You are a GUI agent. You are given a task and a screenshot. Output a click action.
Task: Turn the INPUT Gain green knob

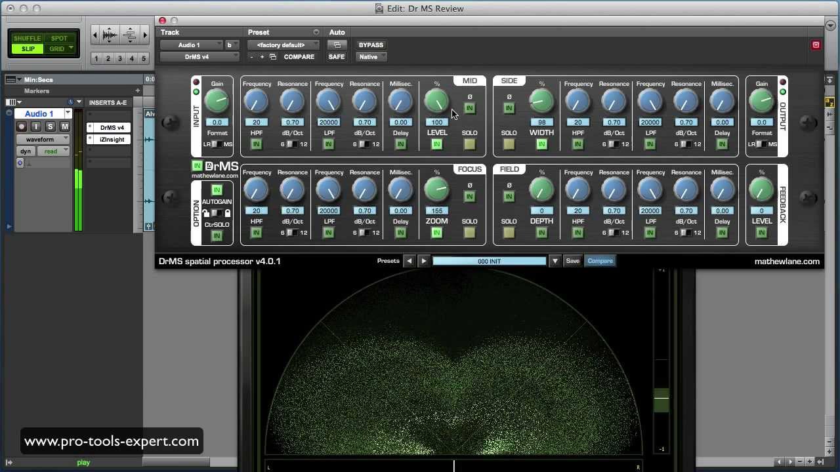tap(217, 101)
